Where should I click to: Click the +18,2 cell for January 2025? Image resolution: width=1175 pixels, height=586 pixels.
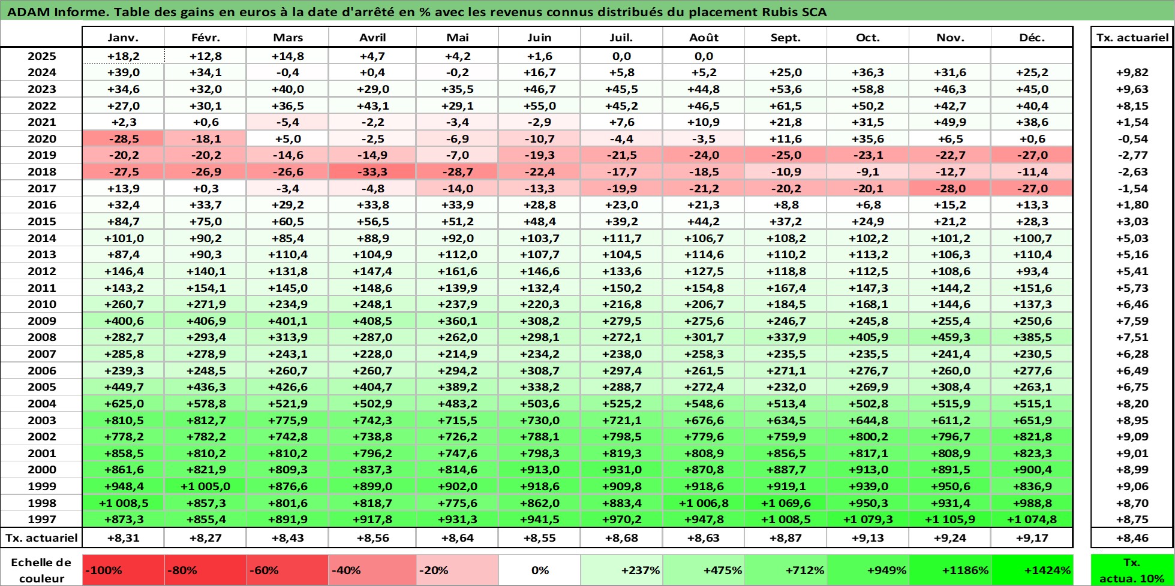(123, 56)
